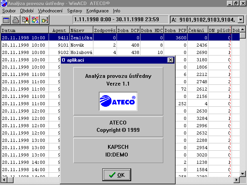Click agent number 9411

point(63,38)
